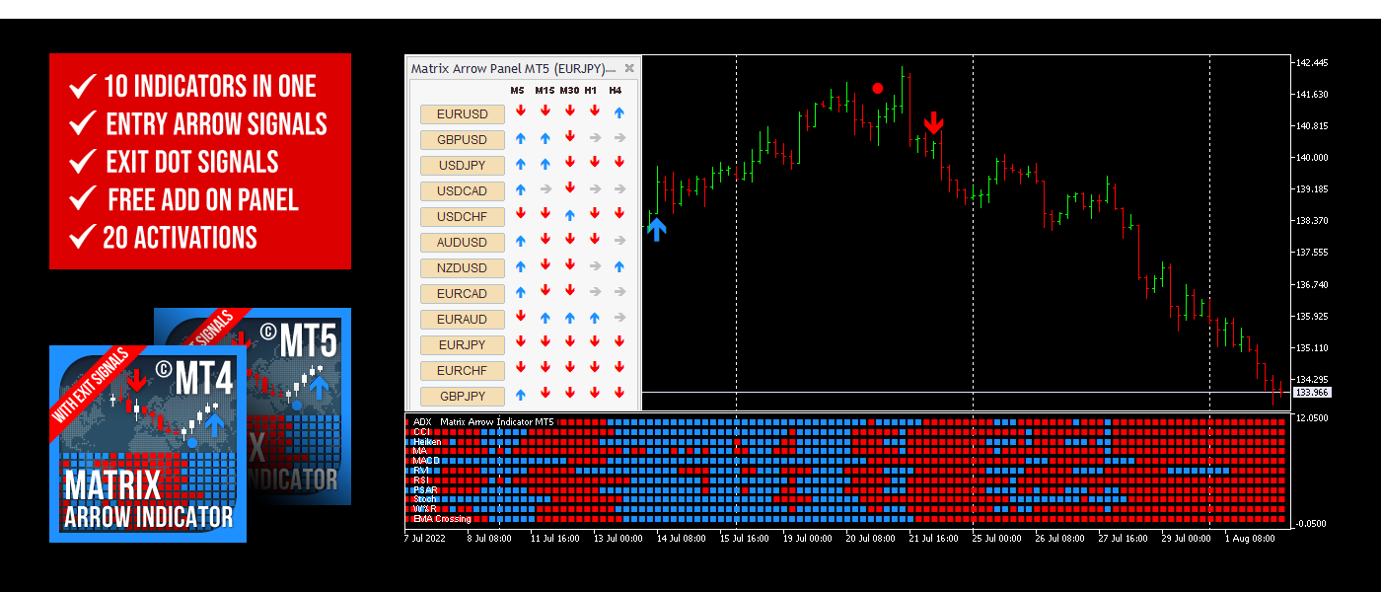The image size is (1381, 592).
Task: Click the H4 timeframe column header
Action: tap(616, 91)
